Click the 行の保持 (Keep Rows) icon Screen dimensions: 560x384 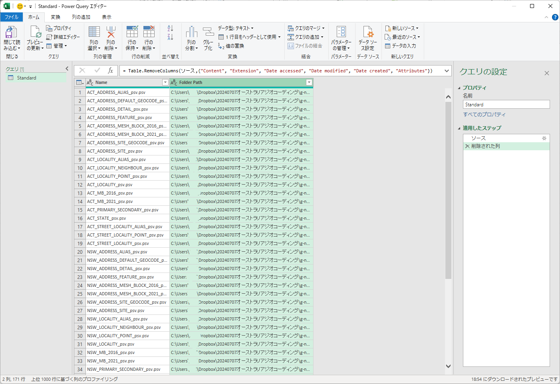(132, 32)
